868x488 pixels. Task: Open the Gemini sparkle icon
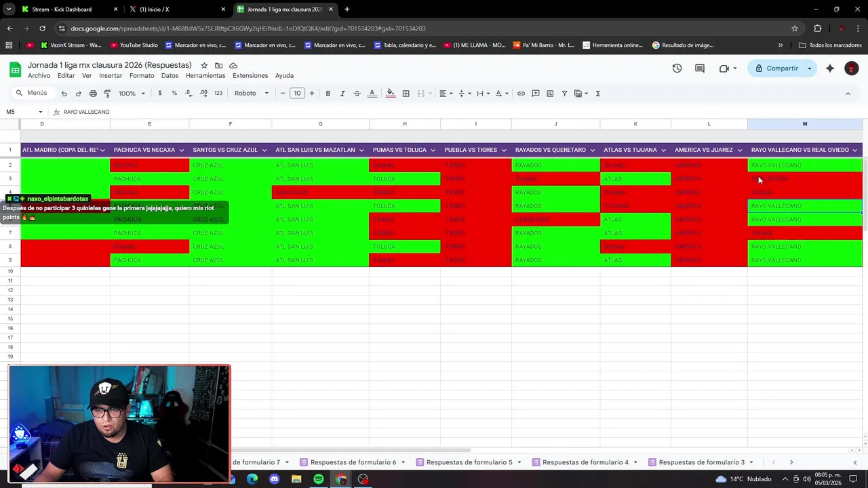[830, 68]
